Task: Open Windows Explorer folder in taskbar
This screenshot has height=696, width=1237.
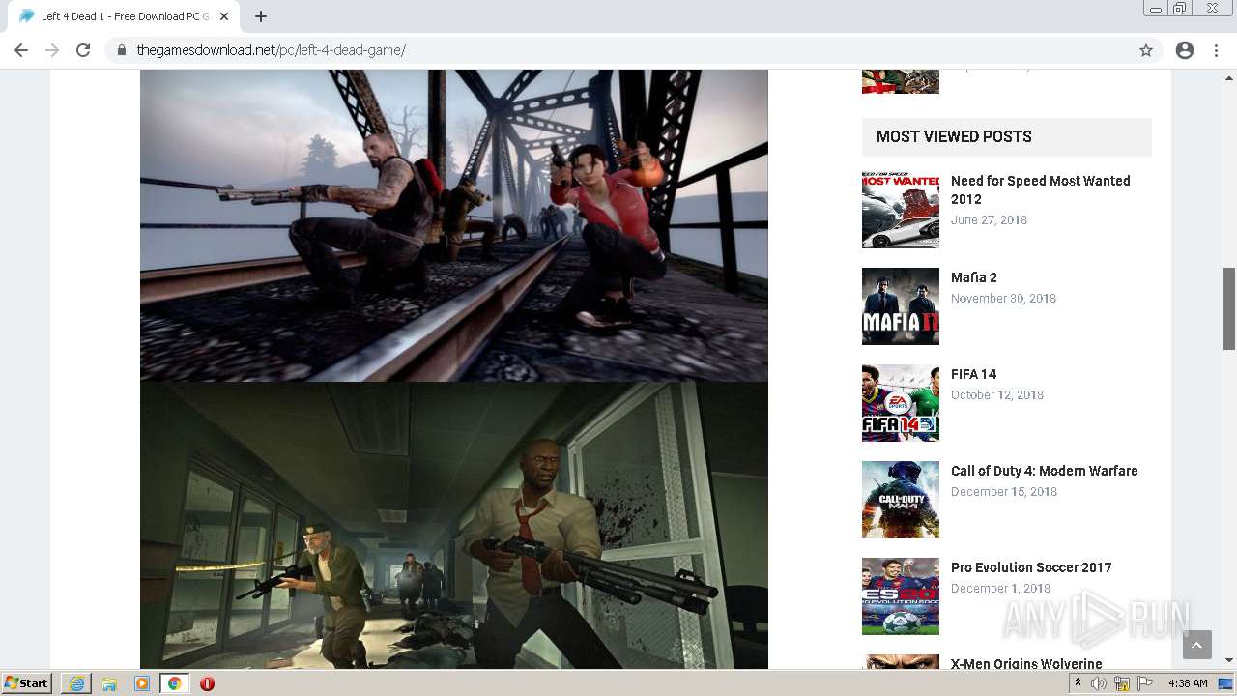Action: [109, 683]
